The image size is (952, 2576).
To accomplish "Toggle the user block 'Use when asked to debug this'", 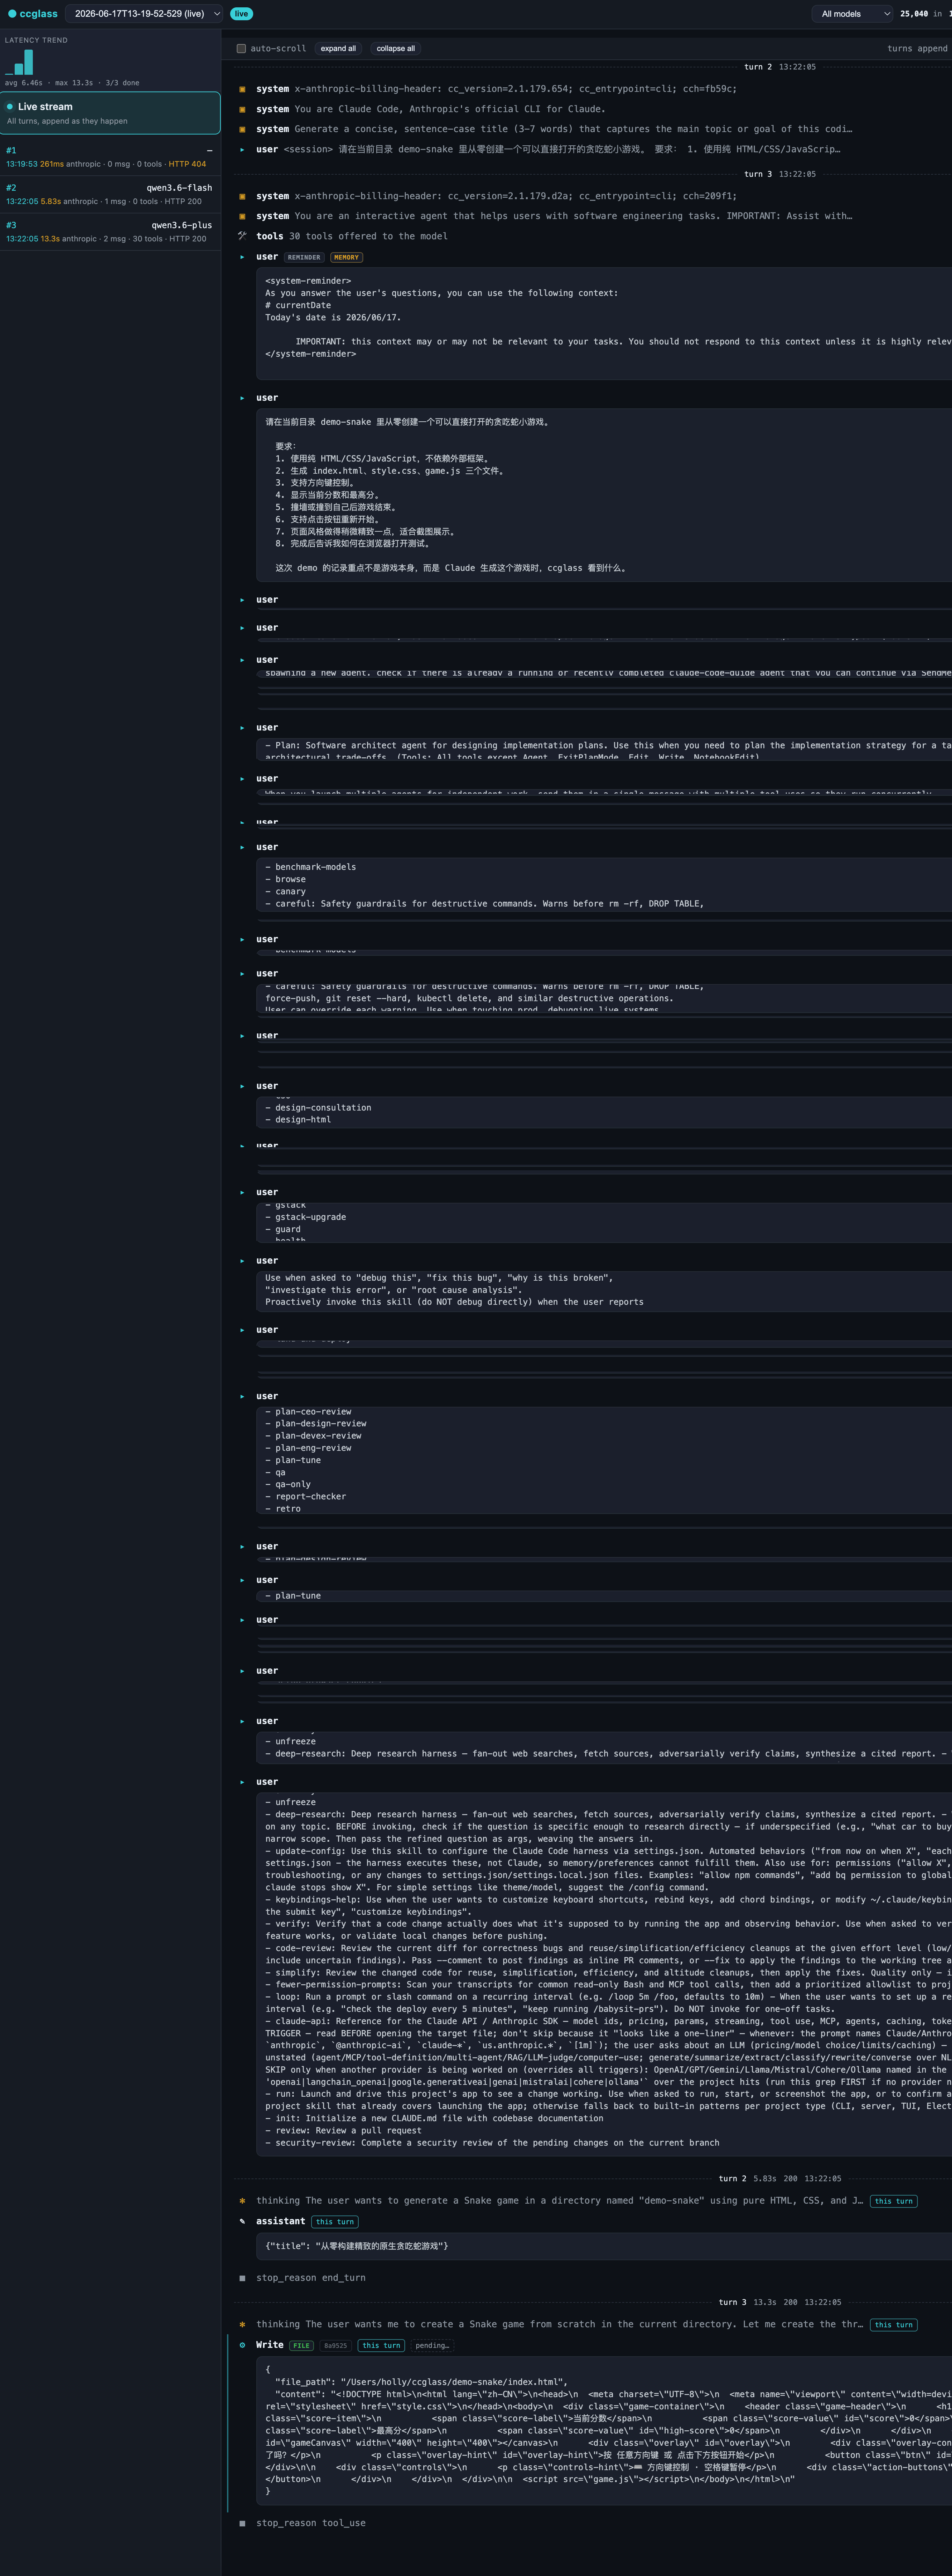I will pyautogui.click(x=242, y=1261).
